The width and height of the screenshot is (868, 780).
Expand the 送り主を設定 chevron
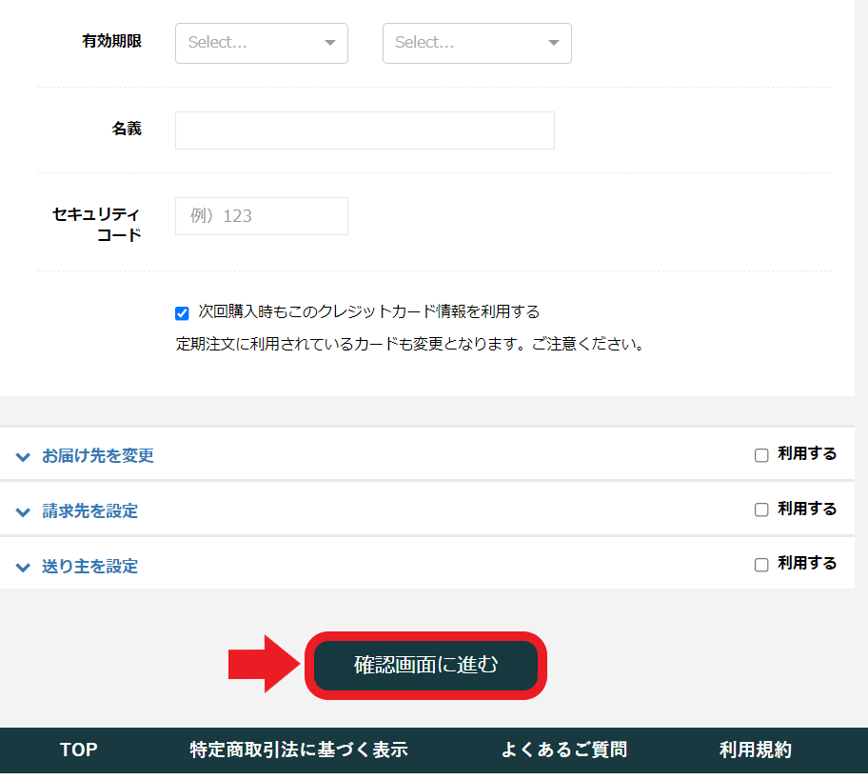[x=23, y=568]
